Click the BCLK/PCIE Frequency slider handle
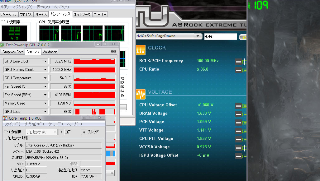This screenshot has height=181, width=320. [x=244, y=62]
